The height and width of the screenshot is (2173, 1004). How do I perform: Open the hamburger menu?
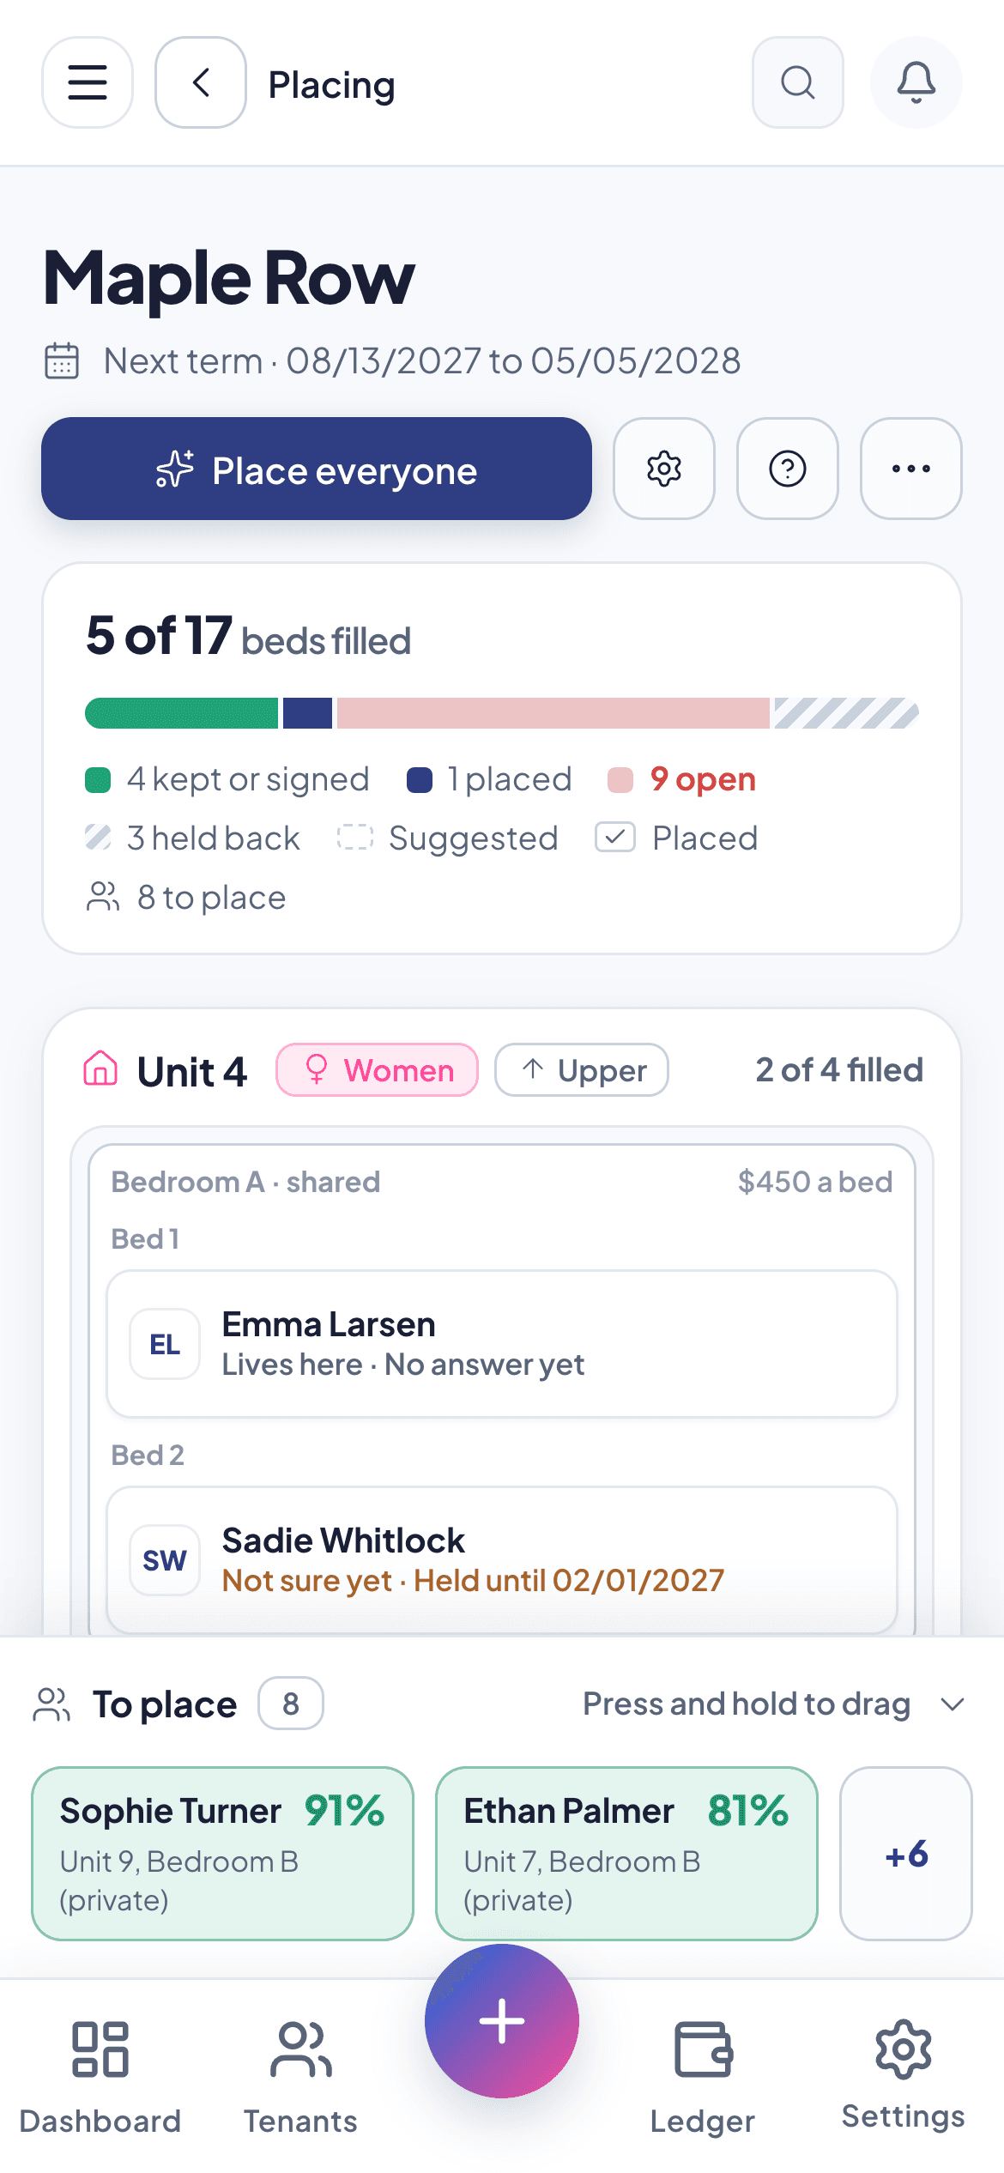88,82
